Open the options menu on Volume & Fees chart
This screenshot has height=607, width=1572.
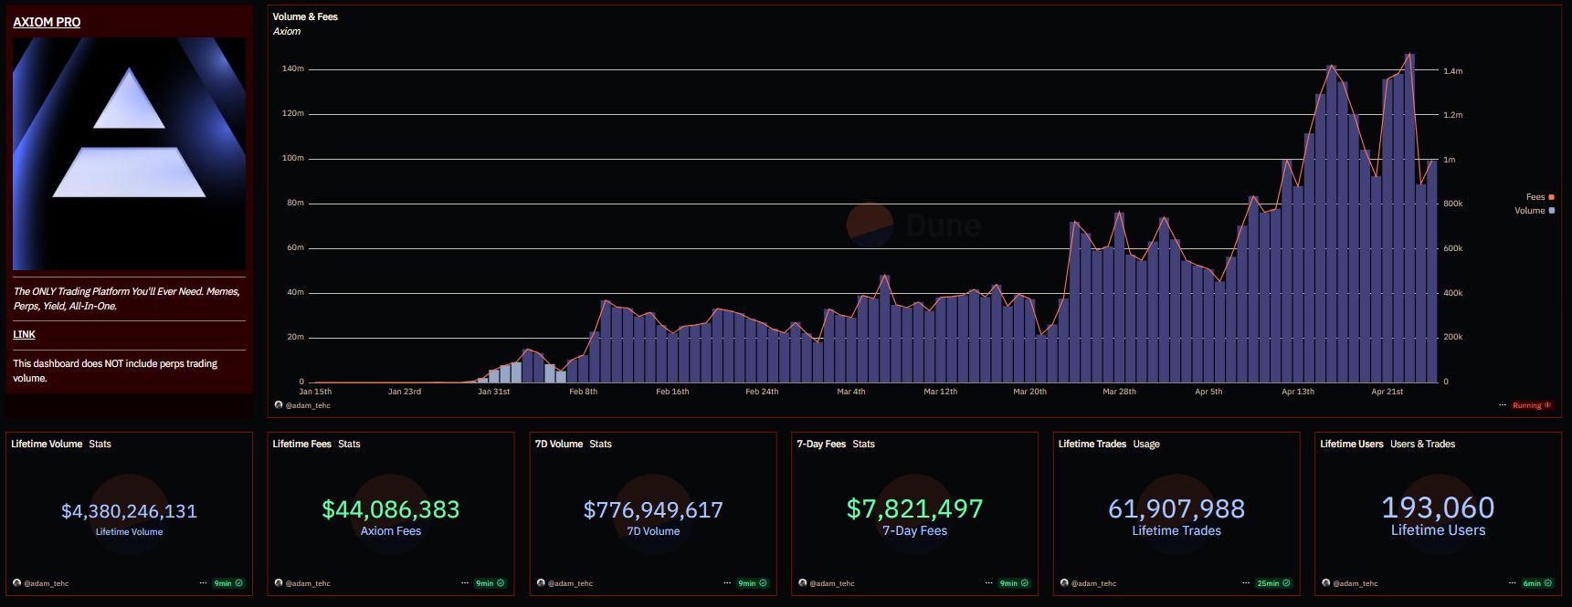pyautogui.click(x=1503, y=405)
